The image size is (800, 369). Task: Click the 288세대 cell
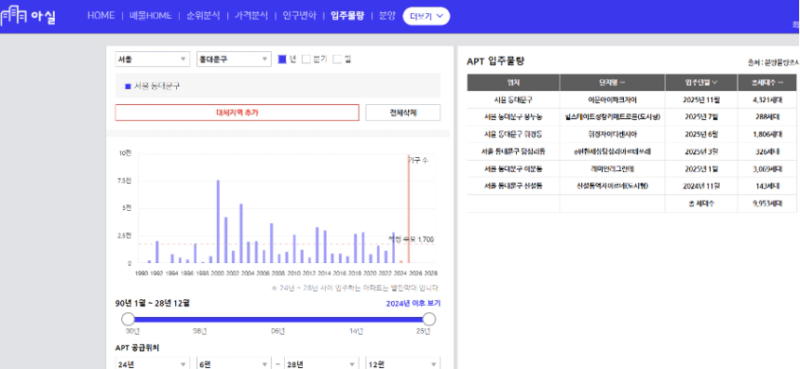[766, 116]
